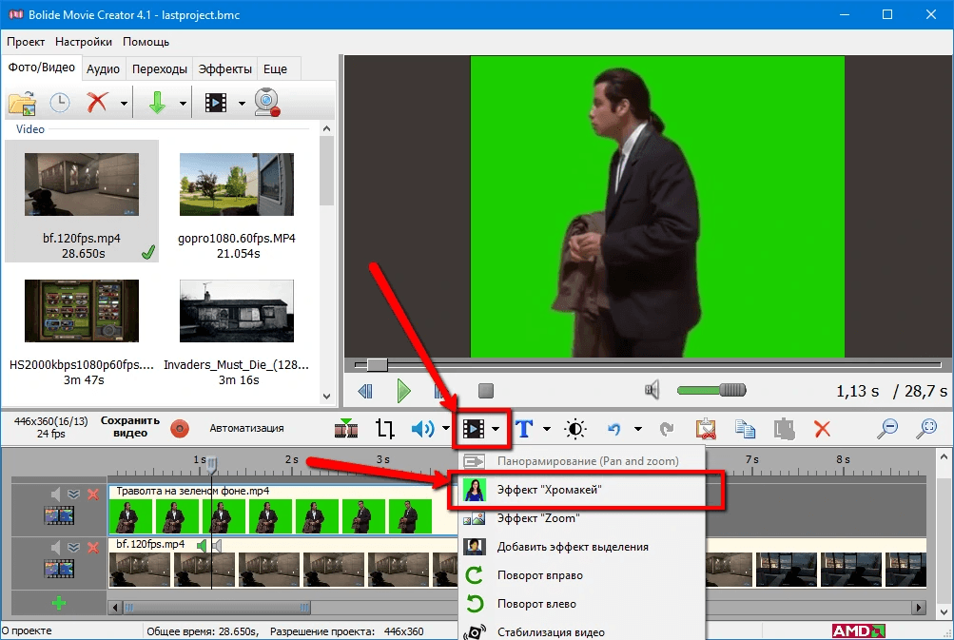Mute the bf.120fps.mp4 track speaker
Image resolution: width=954 pixels, height=640 pixels.
pos(55,547)
